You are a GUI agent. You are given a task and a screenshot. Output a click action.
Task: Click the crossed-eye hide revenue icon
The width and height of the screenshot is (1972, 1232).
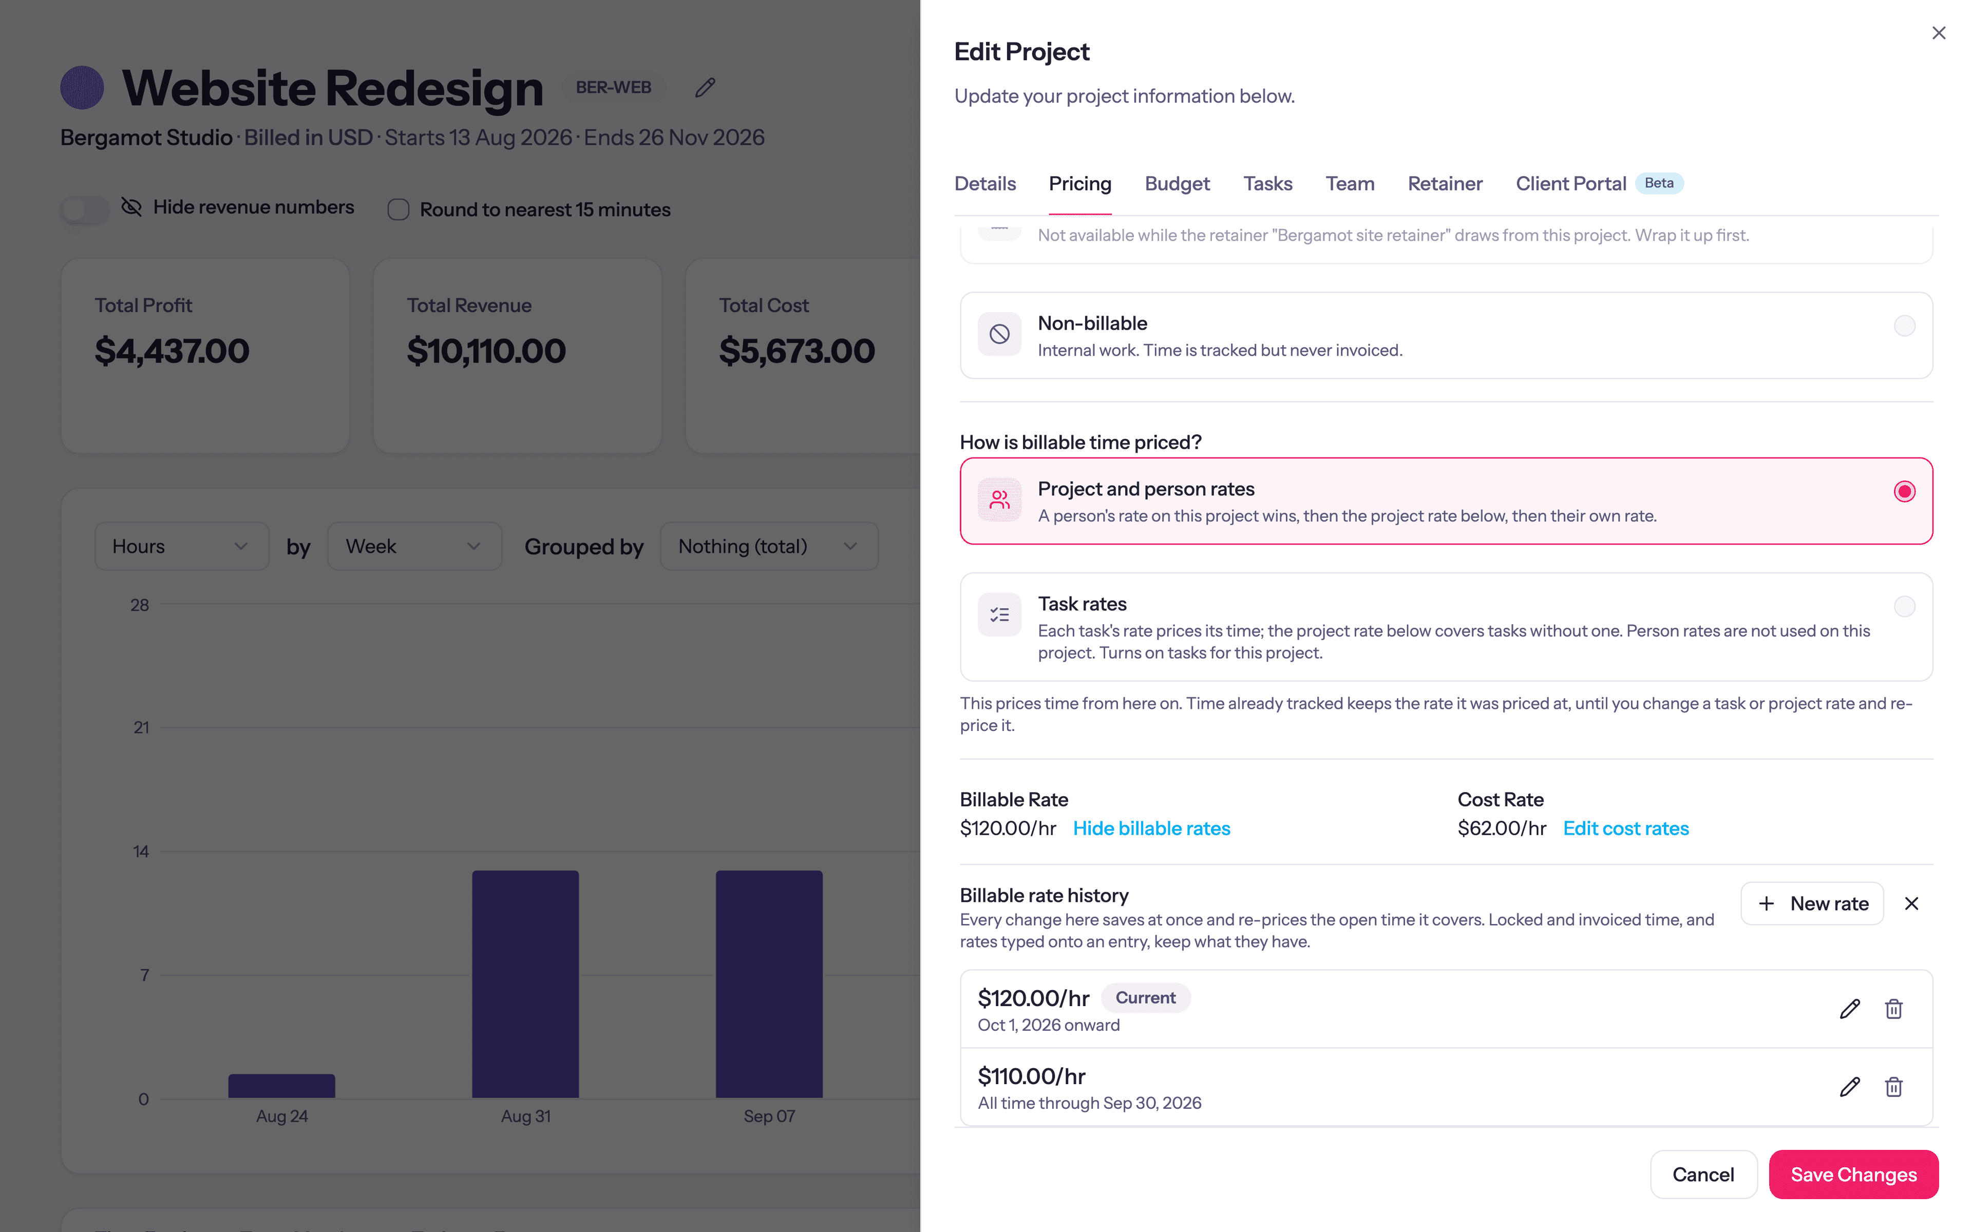[x=131, y=207]
